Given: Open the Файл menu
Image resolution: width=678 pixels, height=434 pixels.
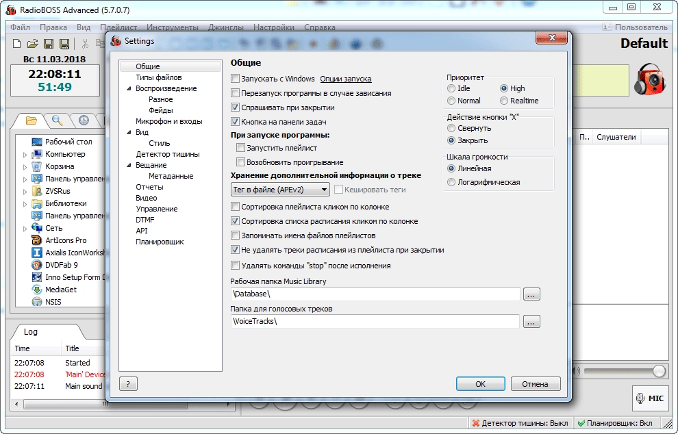Looking at the screenshot, I should click(21, 27).
